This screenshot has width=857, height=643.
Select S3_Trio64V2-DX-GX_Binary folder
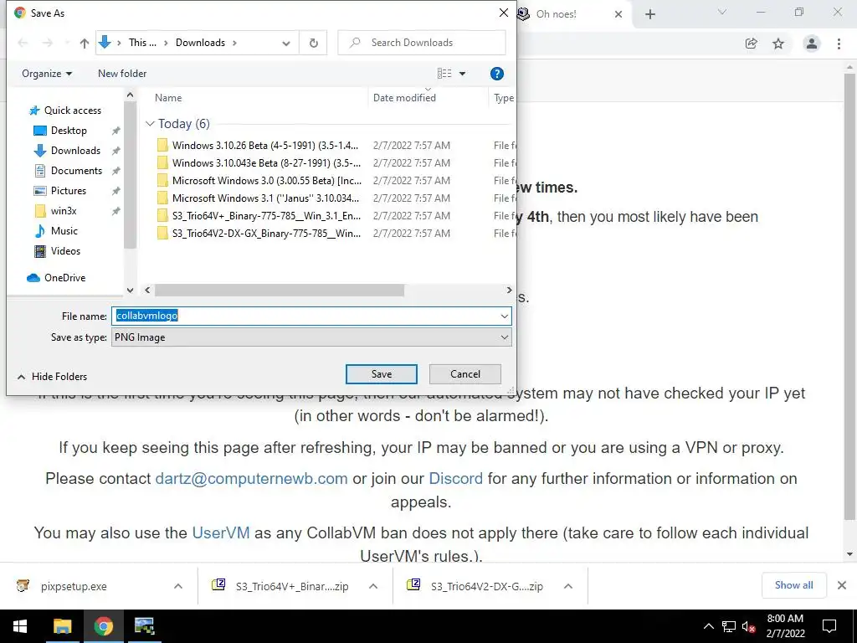[258, 233]
